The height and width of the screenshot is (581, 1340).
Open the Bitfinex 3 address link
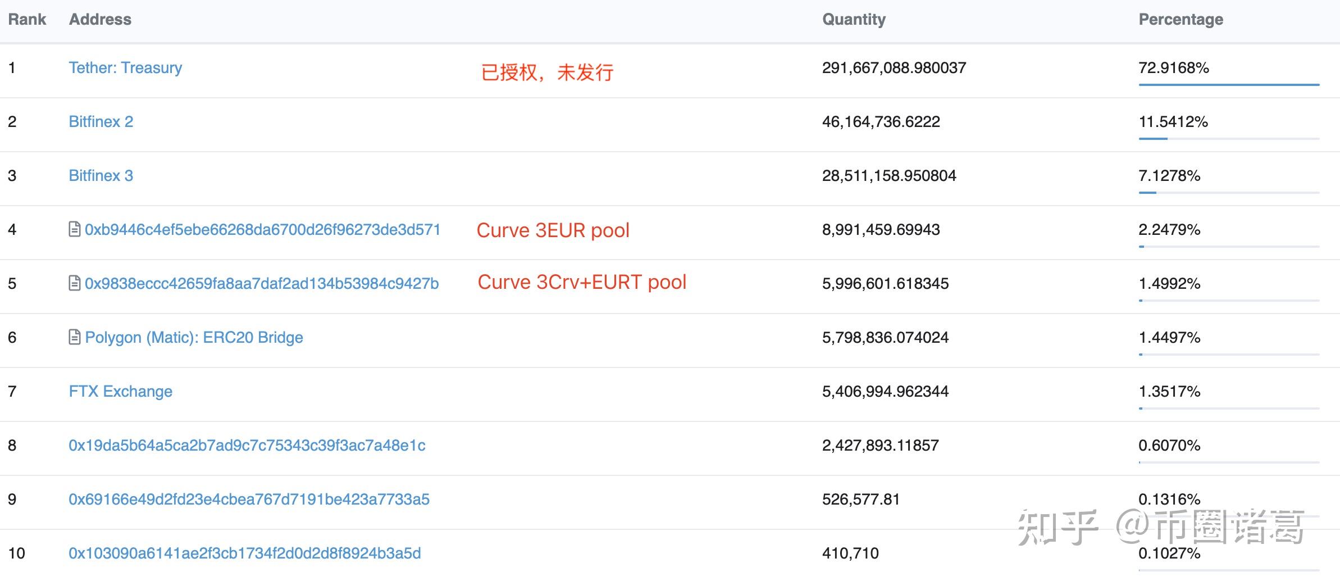tap(101, 176)
